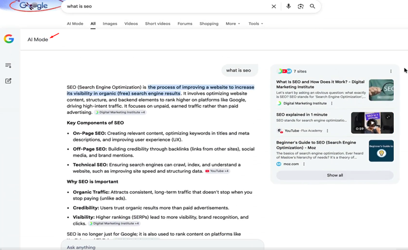Click the Ask anything input field
Viewport: 408px width, 250px height.
click(161, 247)
